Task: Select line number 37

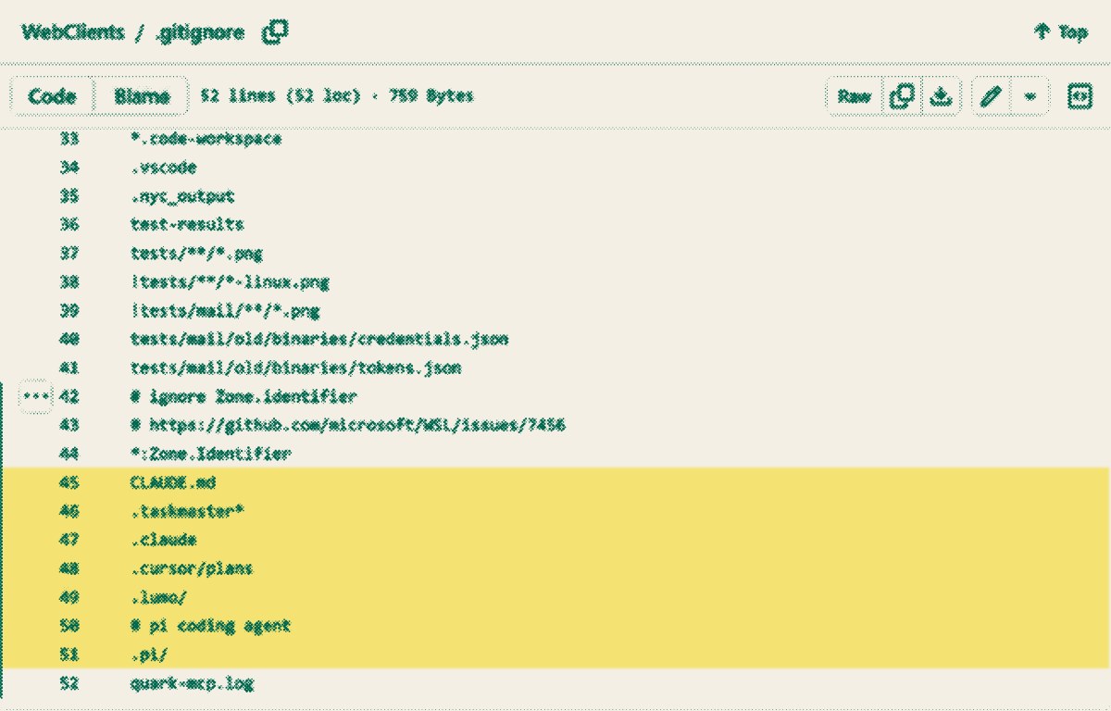Action: coord(69,254)
